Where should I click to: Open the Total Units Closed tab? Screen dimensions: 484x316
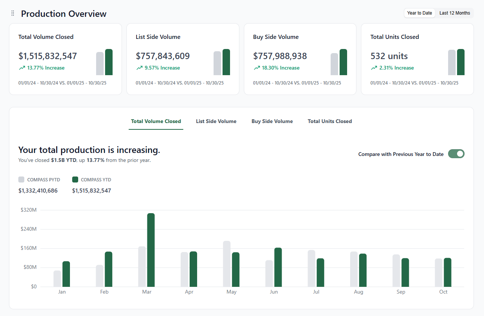coord(330,121)
